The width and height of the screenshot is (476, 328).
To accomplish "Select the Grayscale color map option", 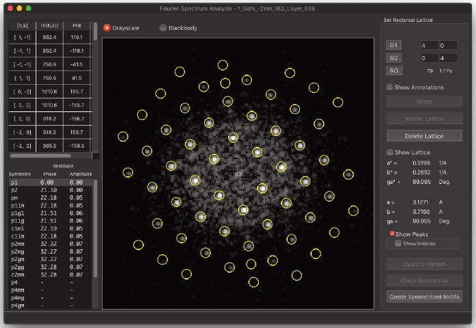I will [108, 28].
